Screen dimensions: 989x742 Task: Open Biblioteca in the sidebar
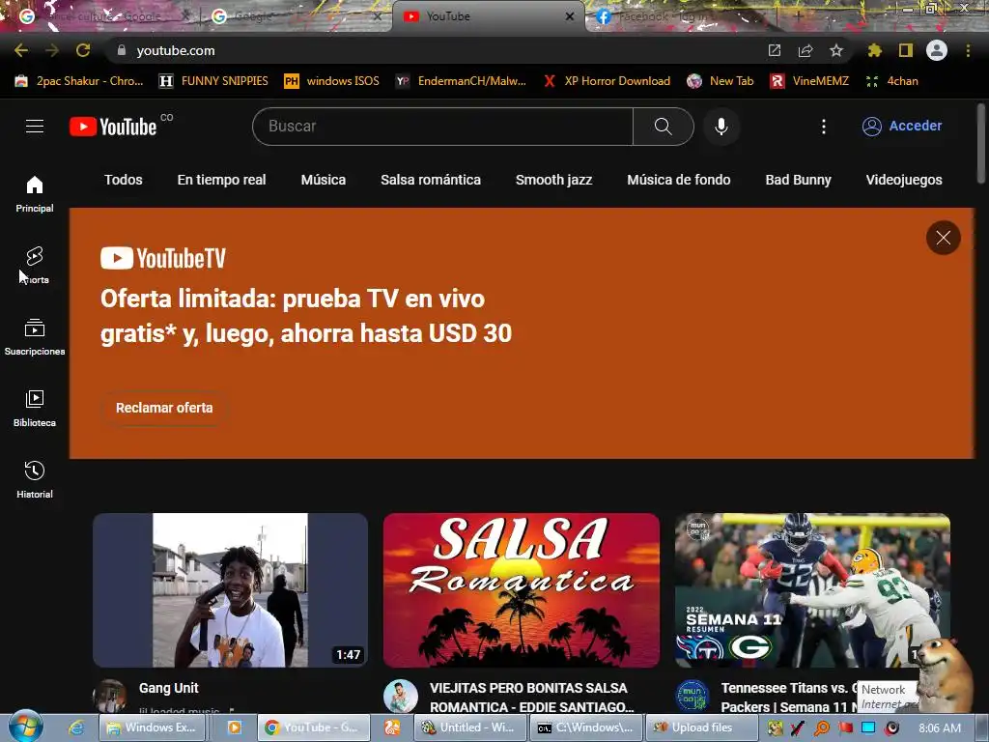pos(35,409)
